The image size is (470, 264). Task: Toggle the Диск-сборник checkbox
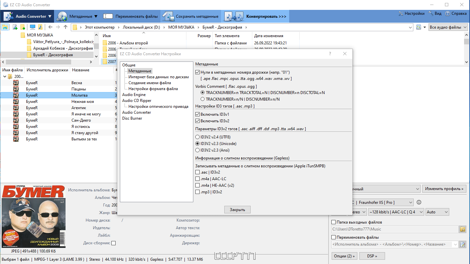tap(114, 243)
